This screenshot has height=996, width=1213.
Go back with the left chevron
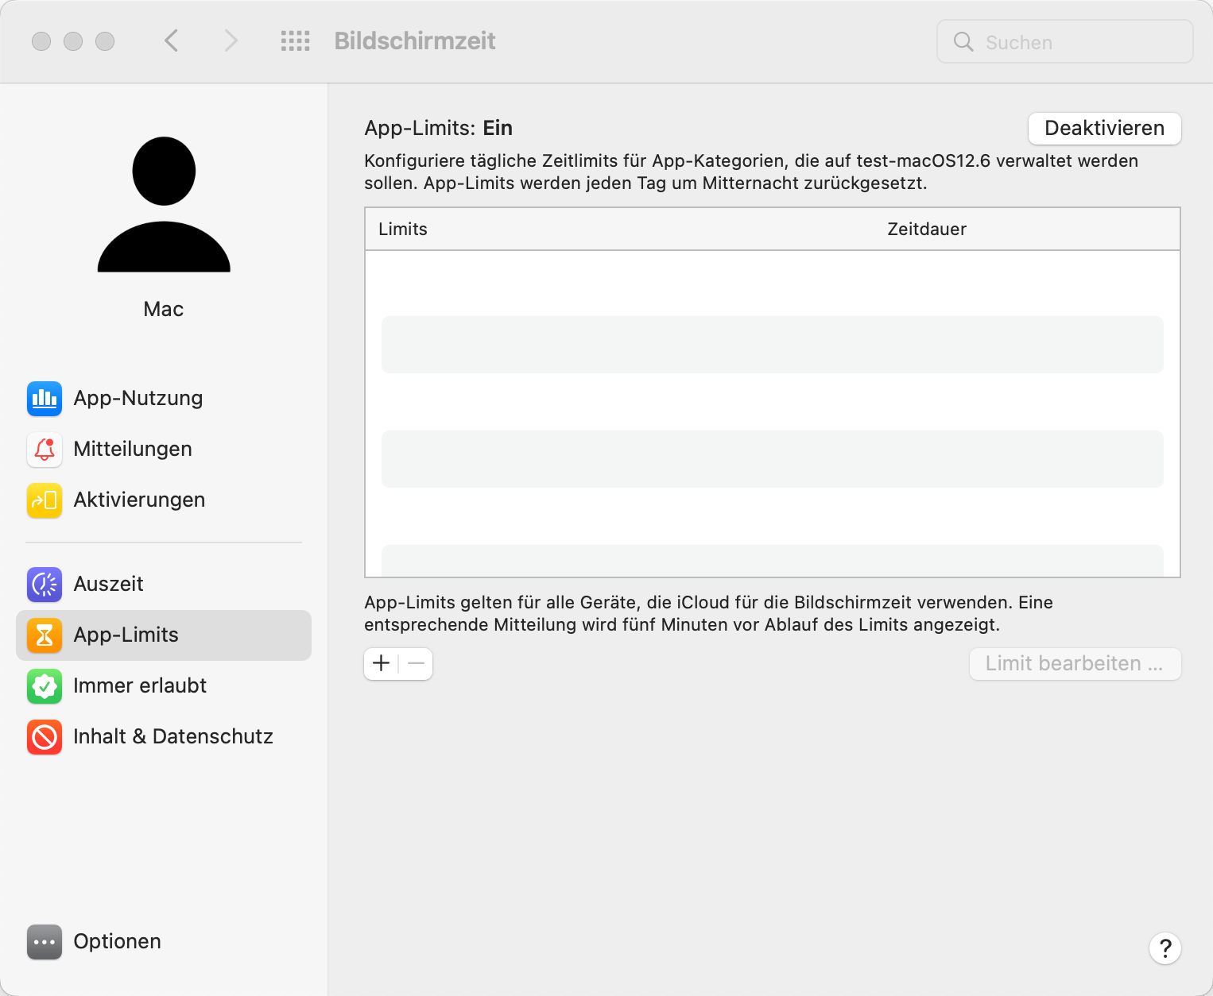(171, 41)
